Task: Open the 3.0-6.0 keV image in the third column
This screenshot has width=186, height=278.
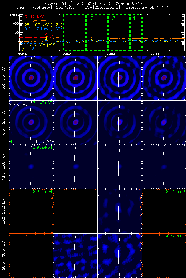Action: (120, 78)
